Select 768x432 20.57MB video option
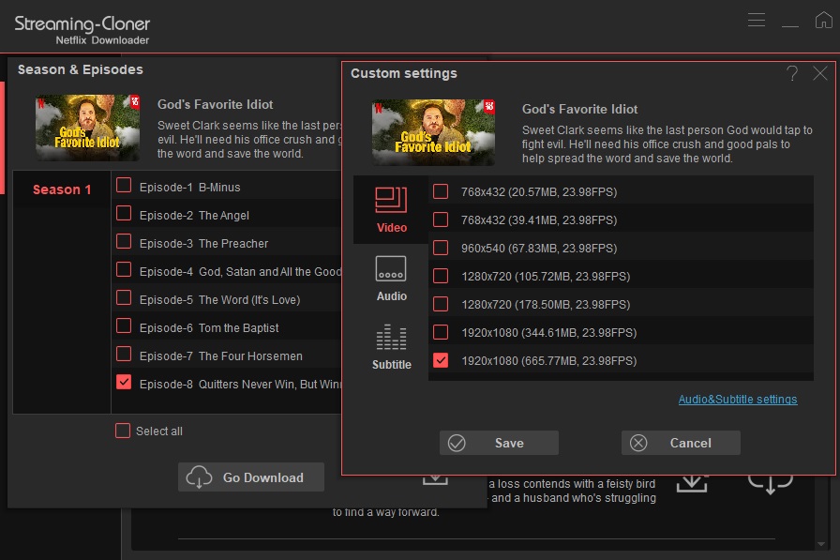 tap(441, 191)
